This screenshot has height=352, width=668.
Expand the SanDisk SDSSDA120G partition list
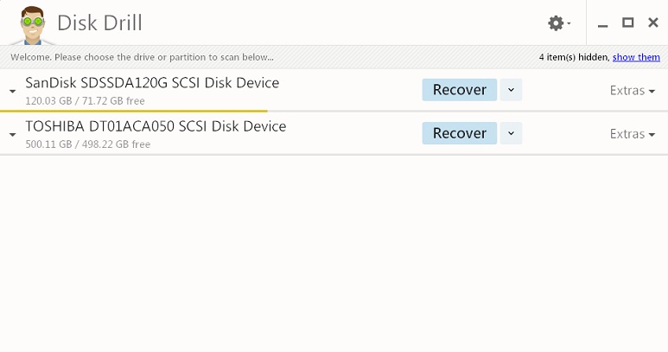[13, 91]
